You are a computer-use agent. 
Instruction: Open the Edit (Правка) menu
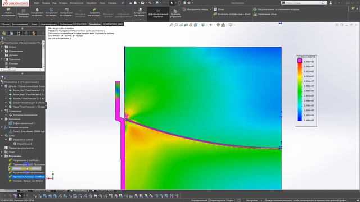(46, 3)
